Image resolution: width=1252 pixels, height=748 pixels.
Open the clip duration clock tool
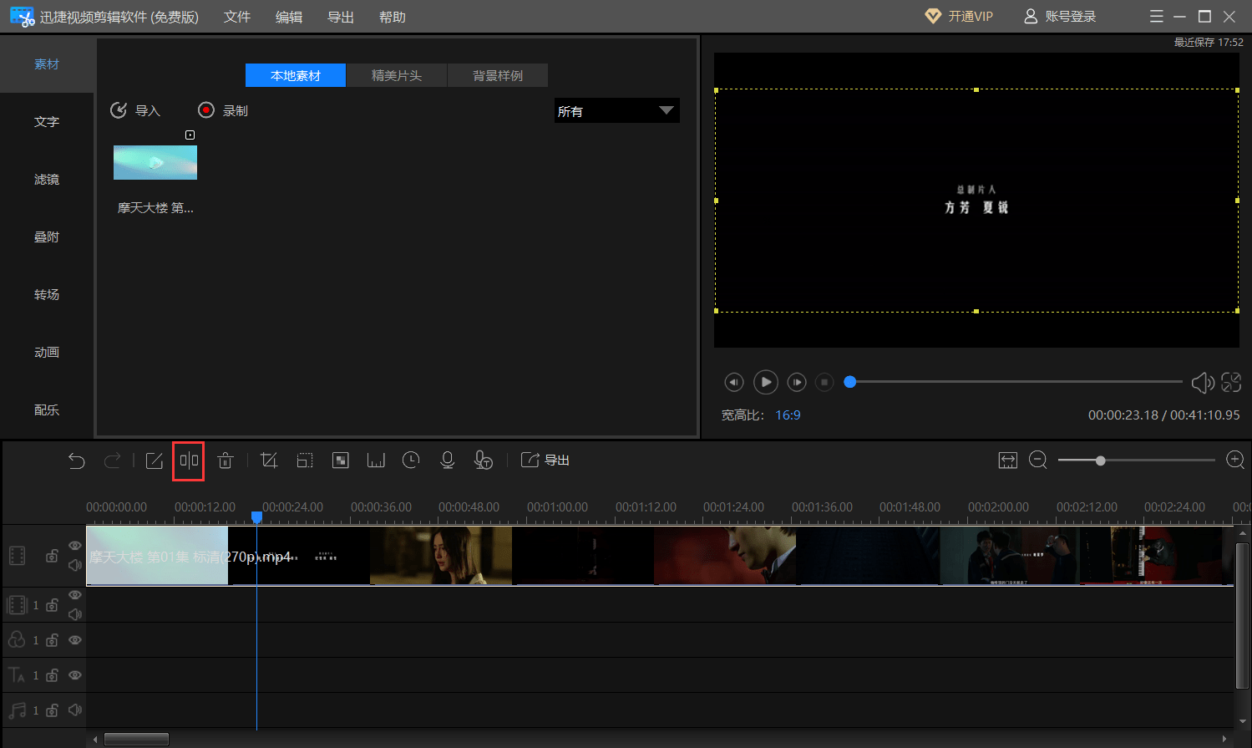(411, 461)
